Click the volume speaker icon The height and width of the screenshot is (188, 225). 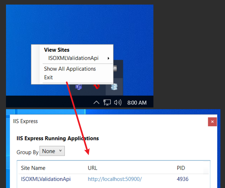coord(118,103)
